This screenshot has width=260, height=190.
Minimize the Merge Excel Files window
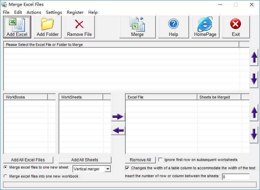click(x=220, y=4)
